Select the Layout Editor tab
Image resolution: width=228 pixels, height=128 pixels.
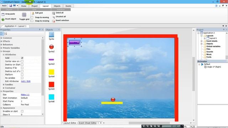[x=70, y=123]
